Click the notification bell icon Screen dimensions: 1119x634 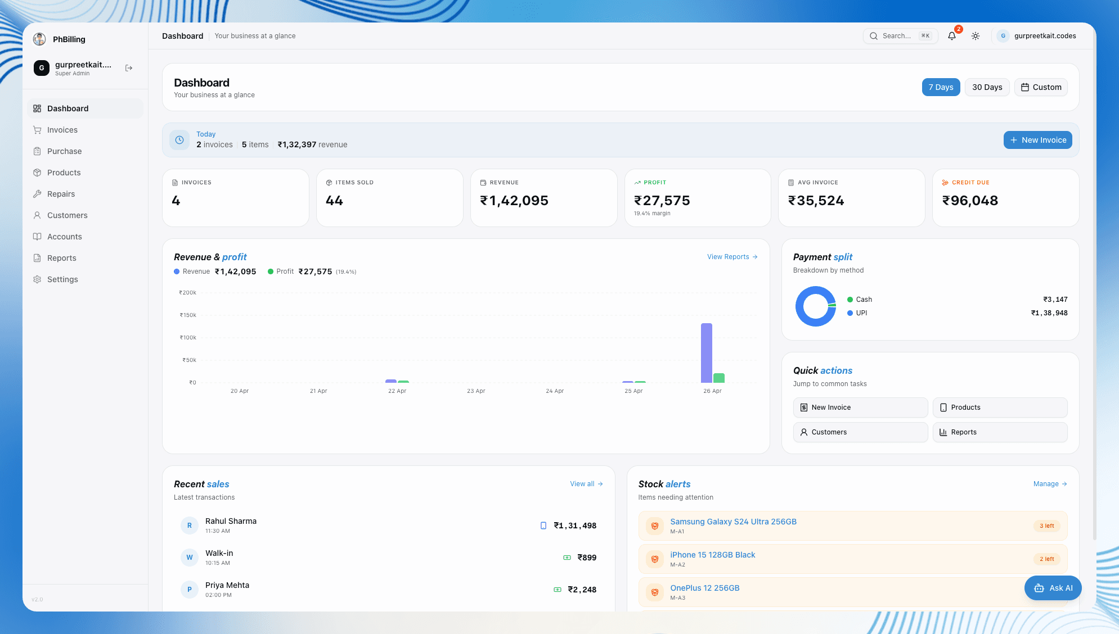click(x=951, y=36)
